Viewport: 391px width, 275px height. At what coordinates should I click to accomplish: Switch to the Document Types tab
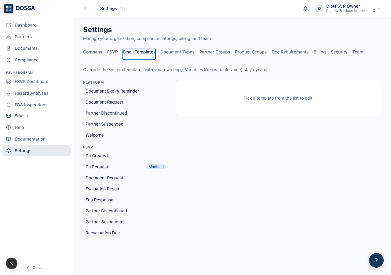click(177, 52)
